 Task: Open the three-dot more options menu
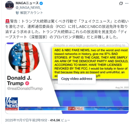click(127, 3)
